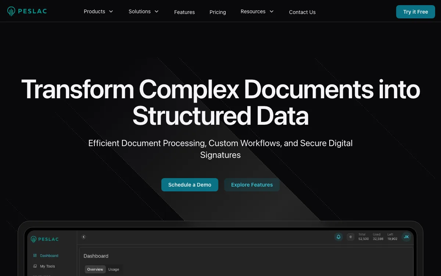Expand the Solutions dropdown menu
This screenshot has width=441, height=276.
point(144,11)
